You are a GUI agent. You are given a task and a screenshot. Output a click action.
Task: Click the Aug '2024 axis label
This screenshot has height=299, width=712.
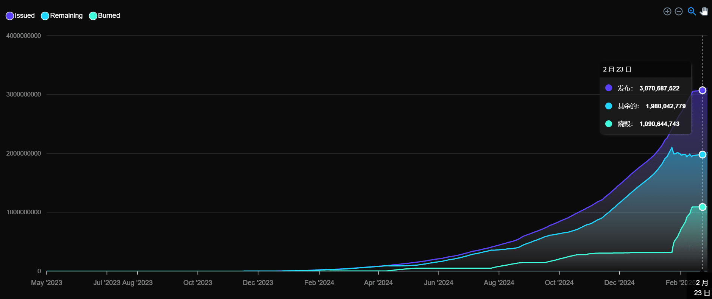point(499,283)
